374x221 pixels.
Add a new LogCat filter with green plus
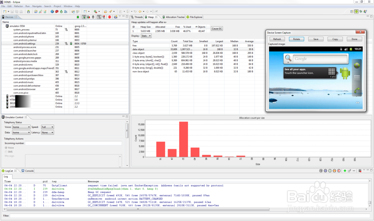click(345, 171)
